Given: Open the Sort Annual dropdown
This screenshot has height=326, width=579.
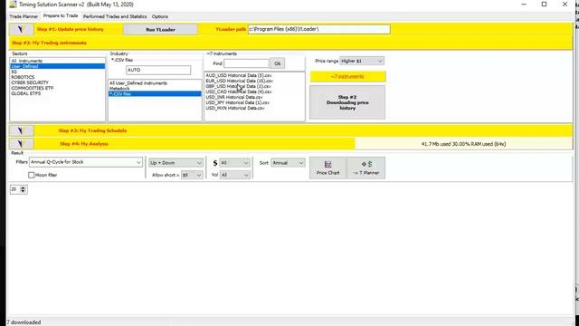Looking at the screenshot, I should (x=288, y=163).
